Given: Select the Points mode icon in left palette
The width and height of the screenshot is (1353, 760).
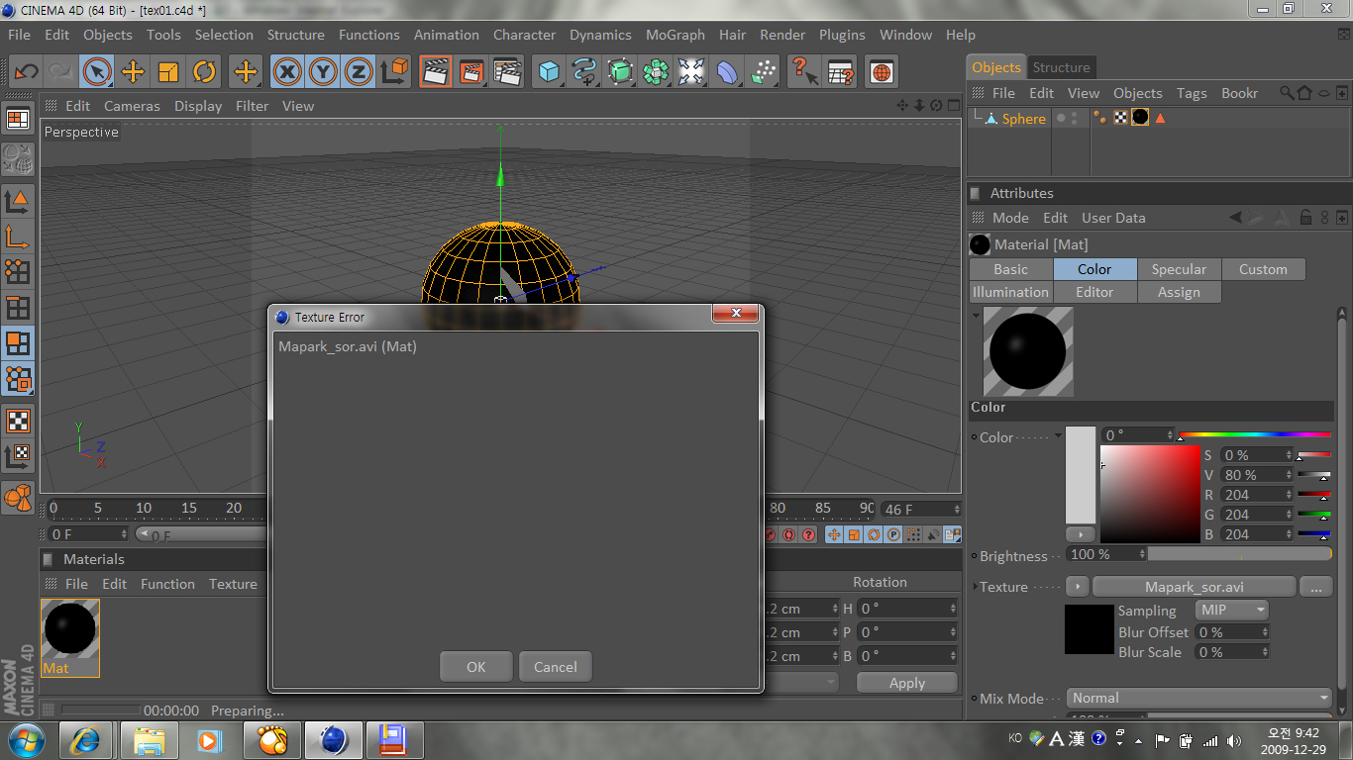Looking at the screenshot, I should 18,272.
